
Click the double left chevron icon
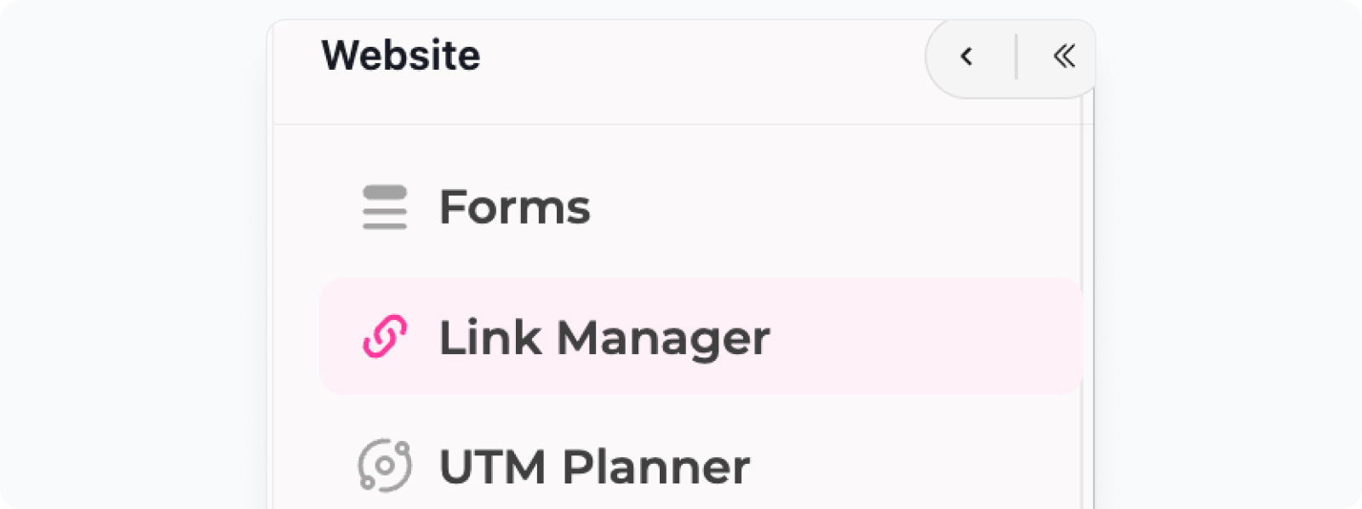pos(1064,56)
